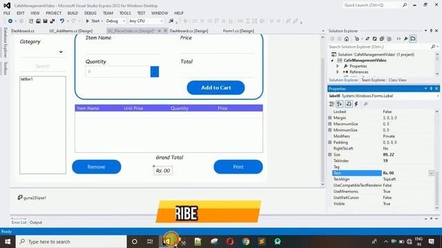This screenshot has height=248, width=442.
Task: Pin the Properties panel
Action: point(431,89)
